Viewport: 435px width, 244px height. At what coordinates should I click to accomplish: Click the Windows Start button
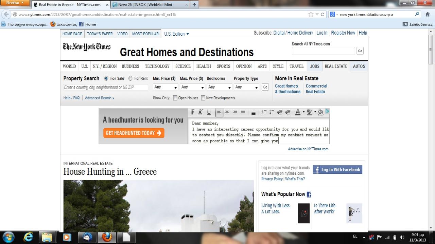(8, 237)
